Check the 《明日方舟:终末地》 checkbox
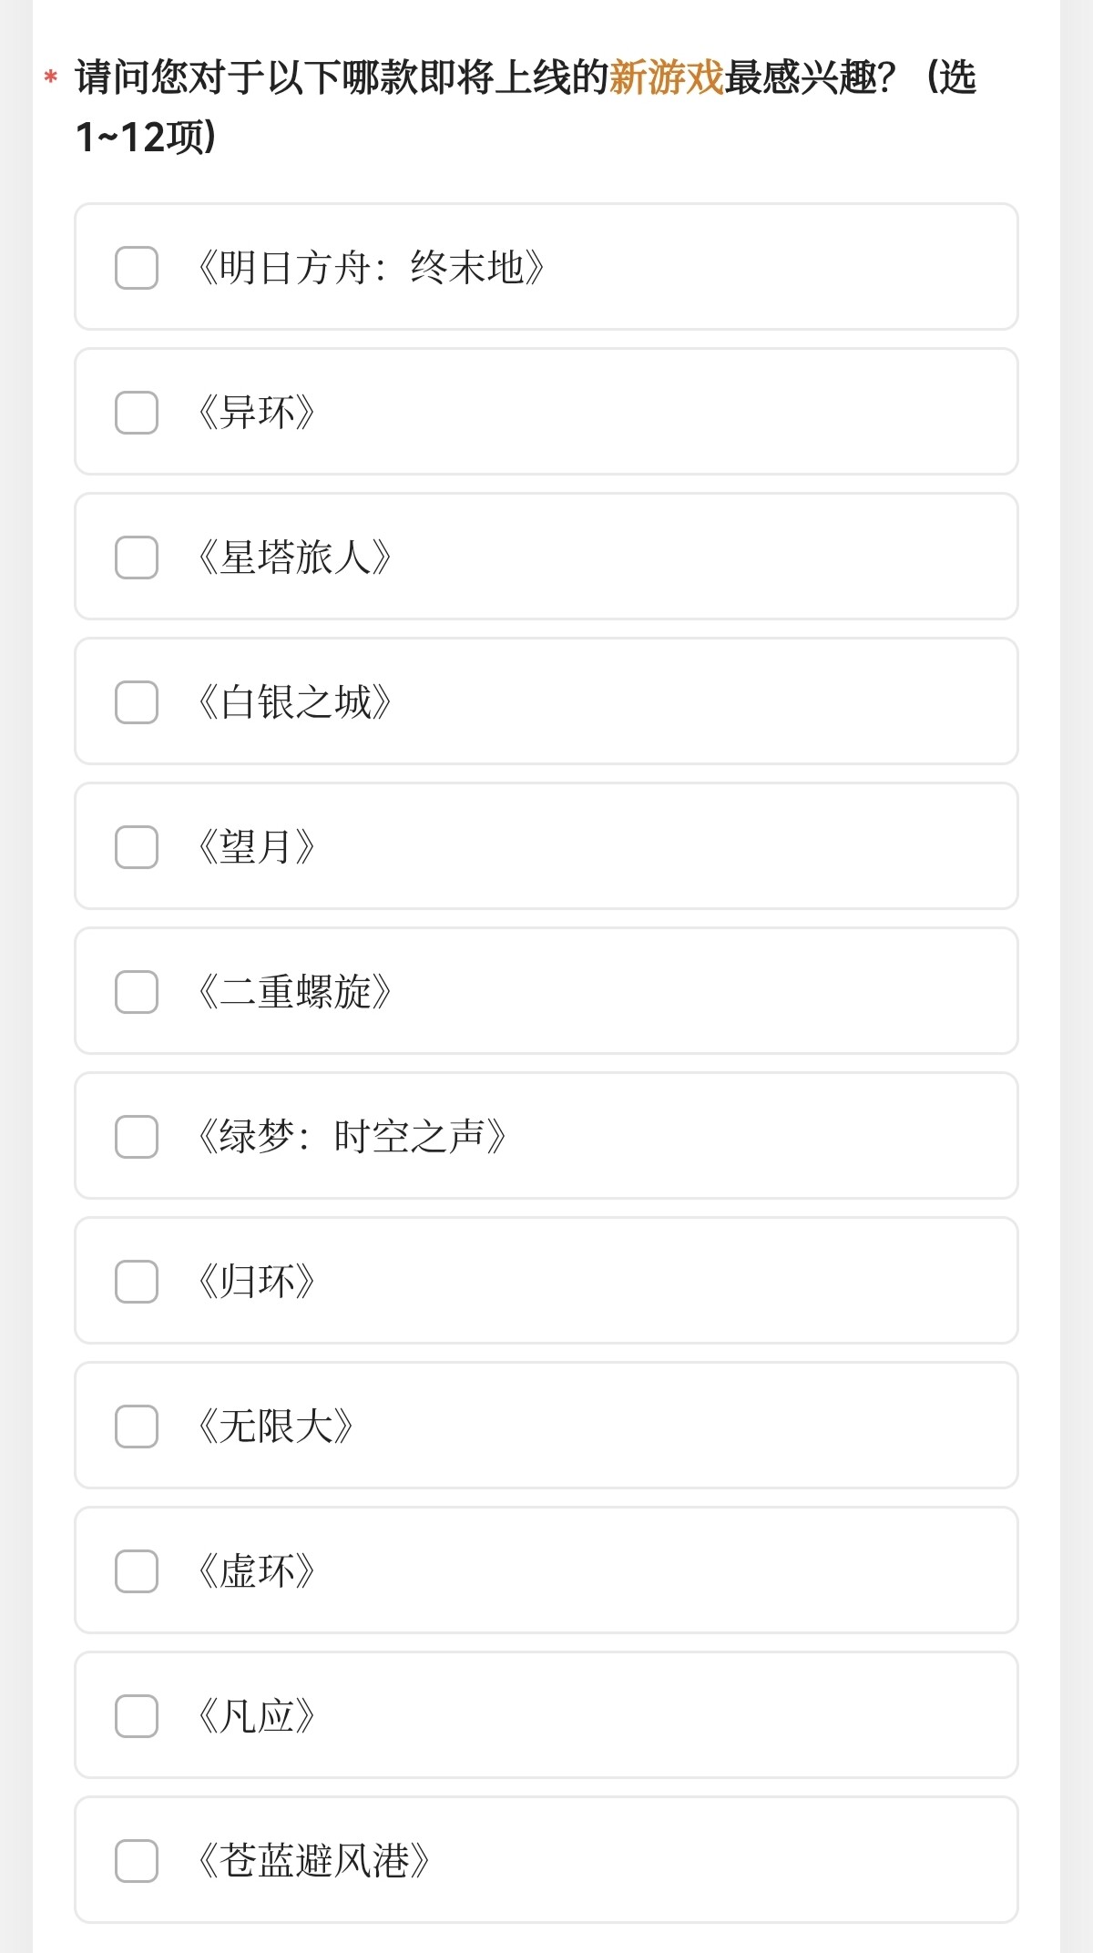Viewport: 1093px width, 1953px height. [137, 268]
